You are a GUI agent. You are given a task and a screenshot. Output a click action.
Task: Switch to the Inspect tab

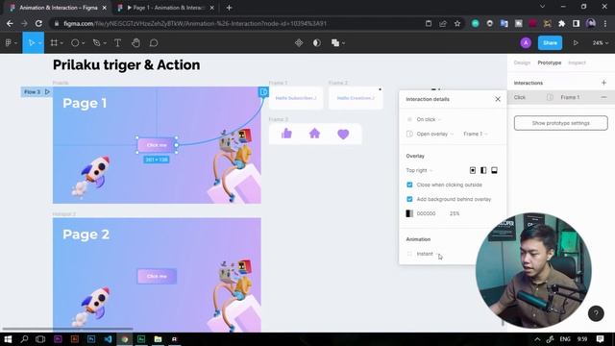[x=577, y=62]
